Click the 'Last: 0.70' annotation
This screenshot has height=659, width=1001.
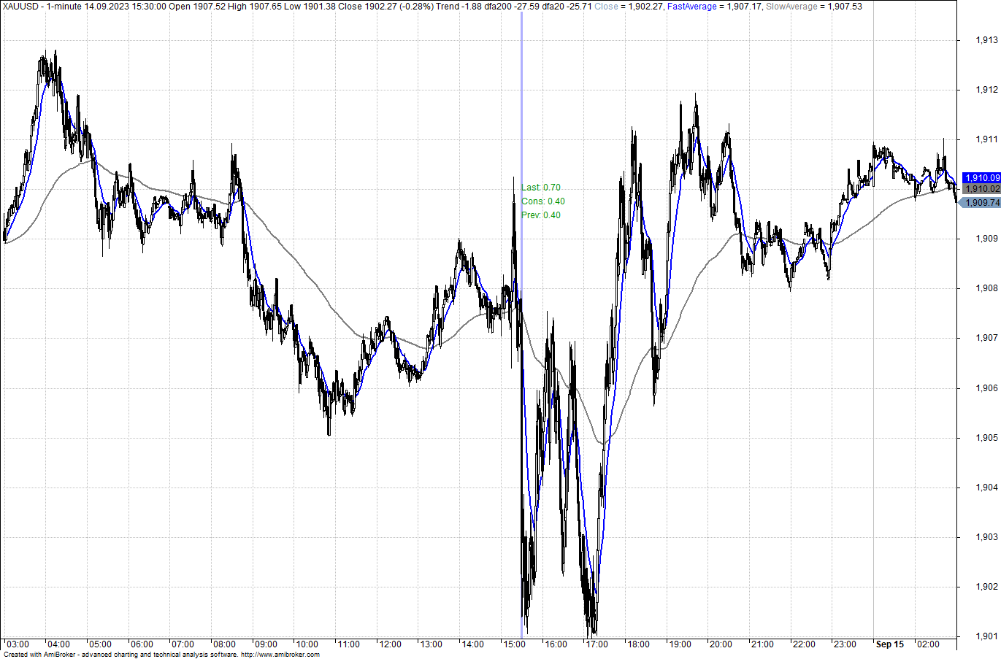coord(541,188)
